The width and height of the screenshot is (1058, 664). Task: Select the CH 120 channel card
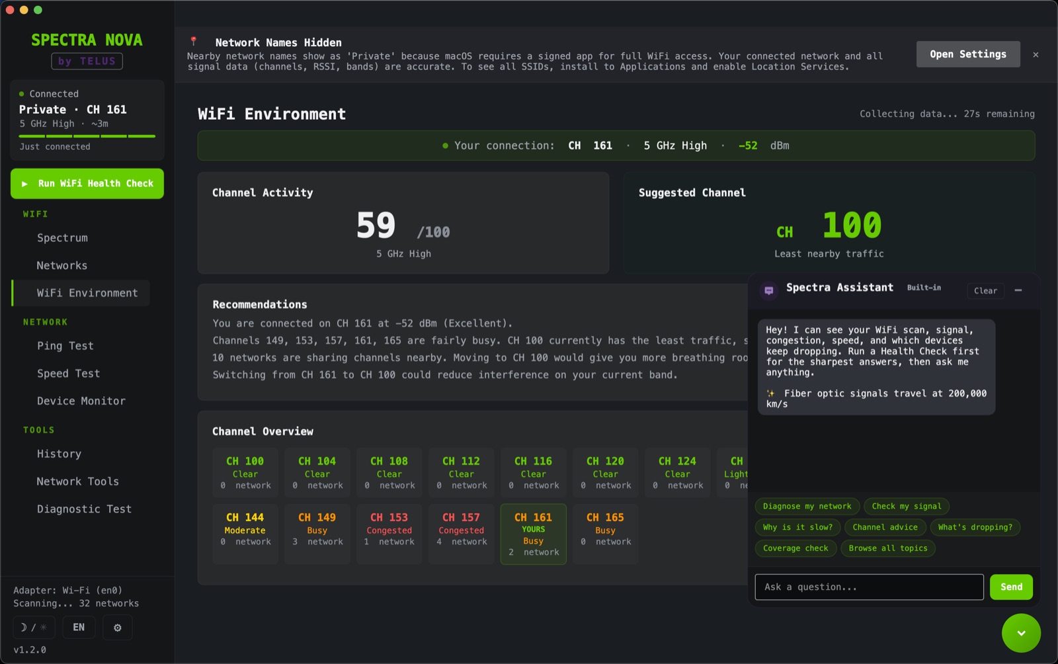[x=606, y=473]
